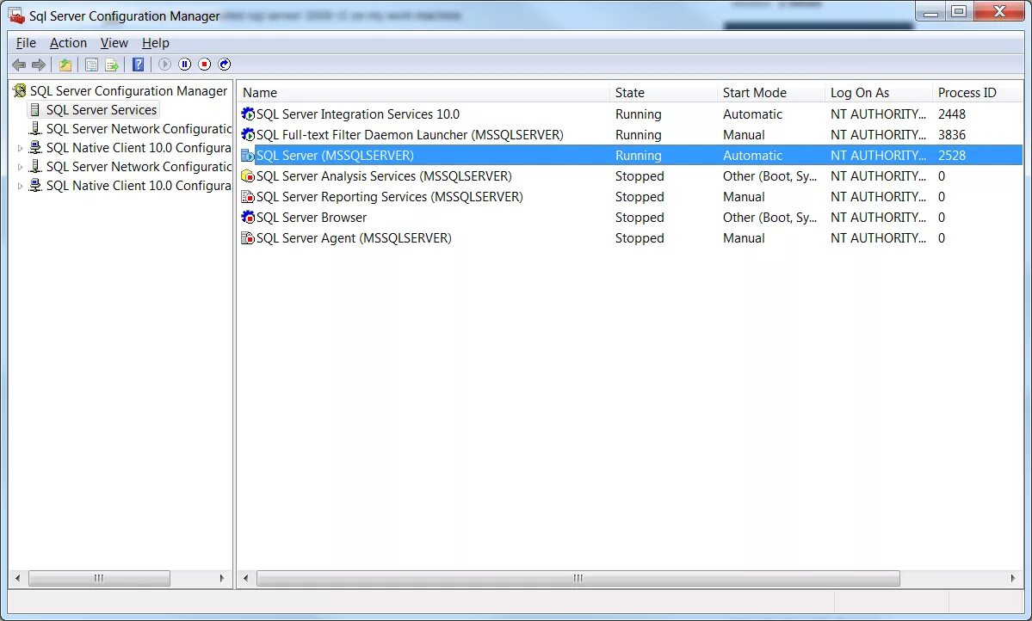
Task: Click Process ID value 3836
Action: 952,135
